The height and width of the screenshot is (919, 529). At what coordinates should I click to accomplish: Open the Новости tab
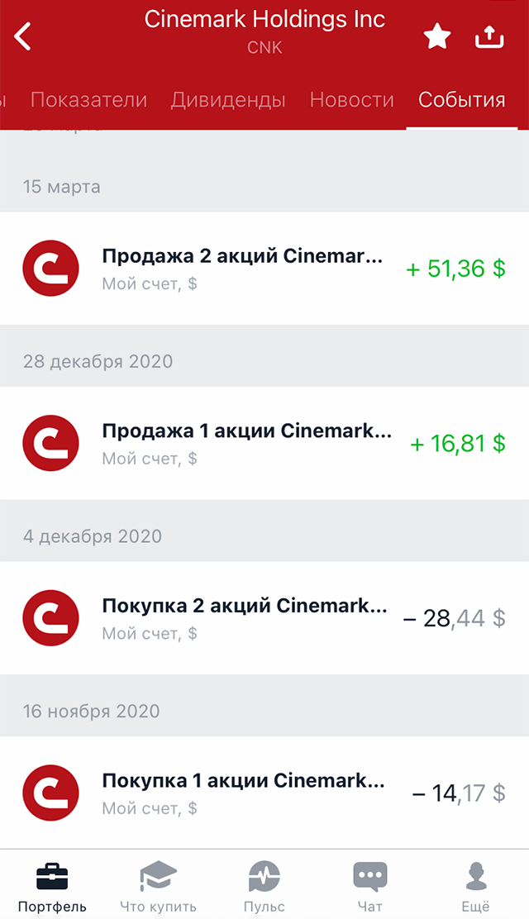[x=351, y=101]
